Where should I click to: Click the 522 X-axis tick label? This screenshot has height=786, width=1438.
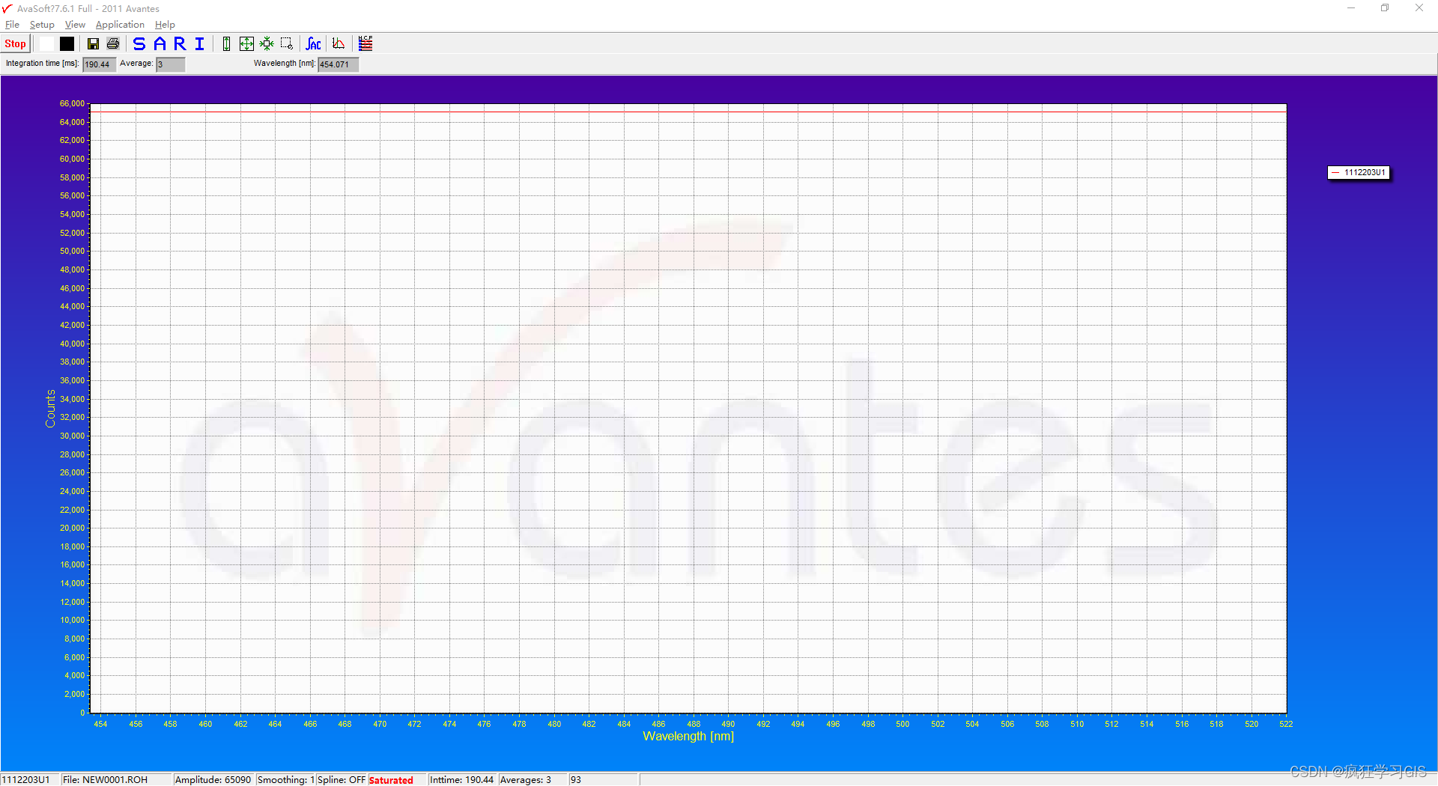pos(1286,725)
